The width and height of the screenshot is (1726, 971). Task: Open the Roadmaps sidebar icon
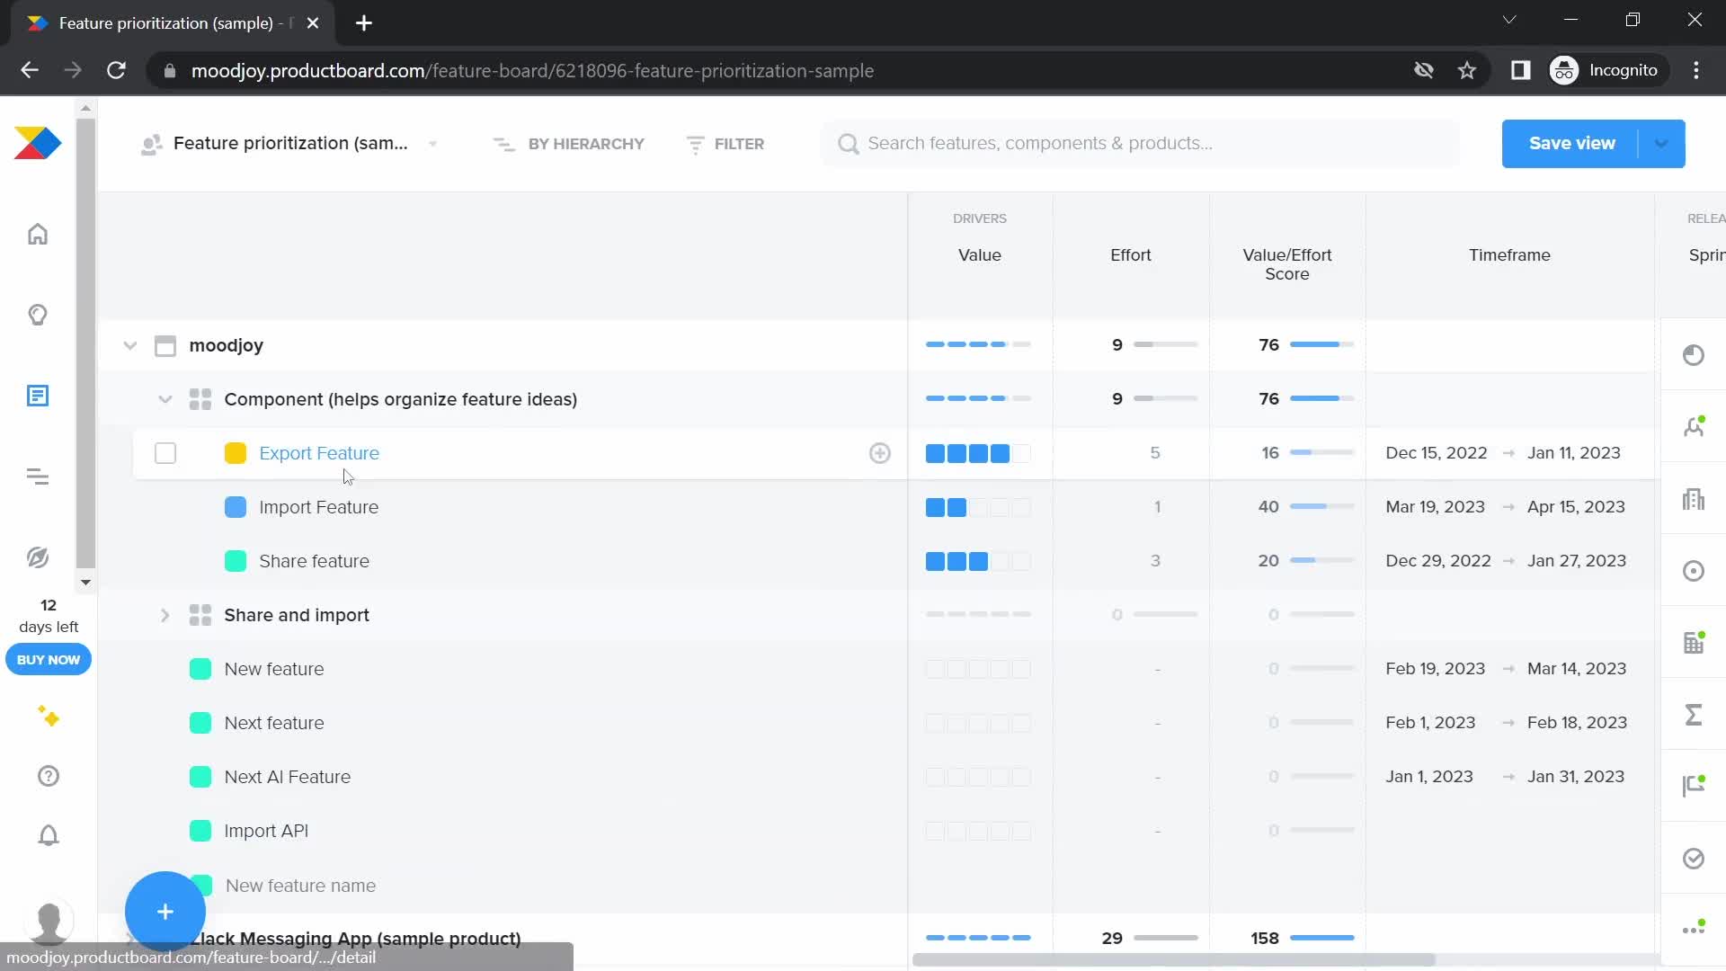(x=38, y=477)
